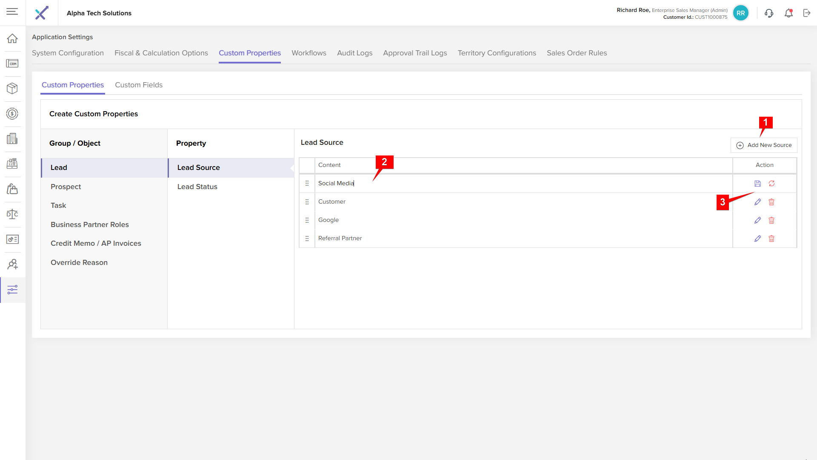Open the Workflows settings tab

pyautogui.click(x=309, y=53)
